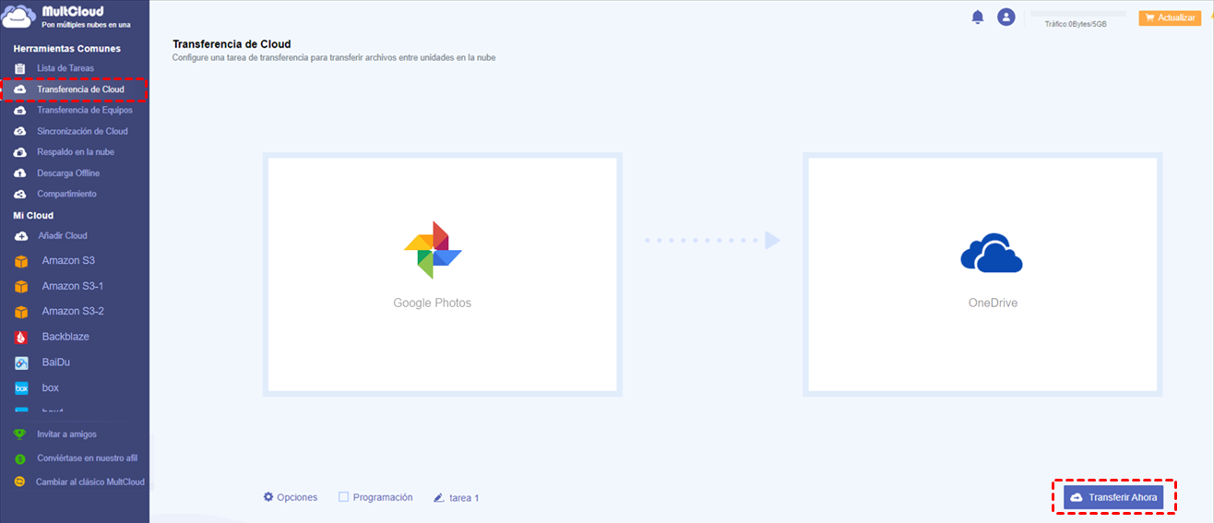Click the Amazon S3-2 box icon
The image size is (1214, 523).
21,312
